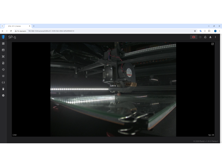Select the SP-5 Camera browser tab
Image resolution: width=222 pixels, height=167 pixels.
pyautogui.click(x=17, y=26)
